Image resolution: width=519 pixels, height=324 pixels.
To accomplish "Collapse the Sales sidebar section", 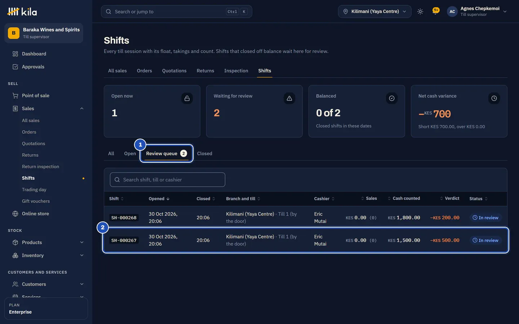I will click(x=82, y=108).
